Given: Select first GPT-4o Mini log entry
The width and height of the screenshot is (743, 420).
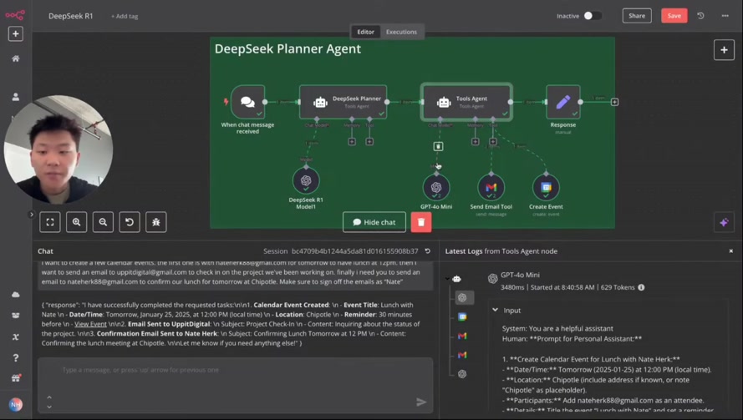Looking at the screenshot, I should point(462,297).
